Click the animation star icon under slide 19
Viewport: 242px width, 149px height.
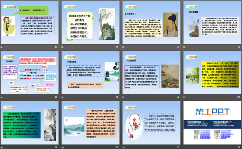click(x=123, y=97)
